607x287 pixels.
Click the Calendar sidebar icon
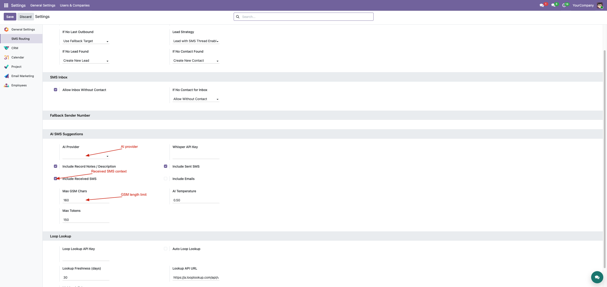coord(6,57)
